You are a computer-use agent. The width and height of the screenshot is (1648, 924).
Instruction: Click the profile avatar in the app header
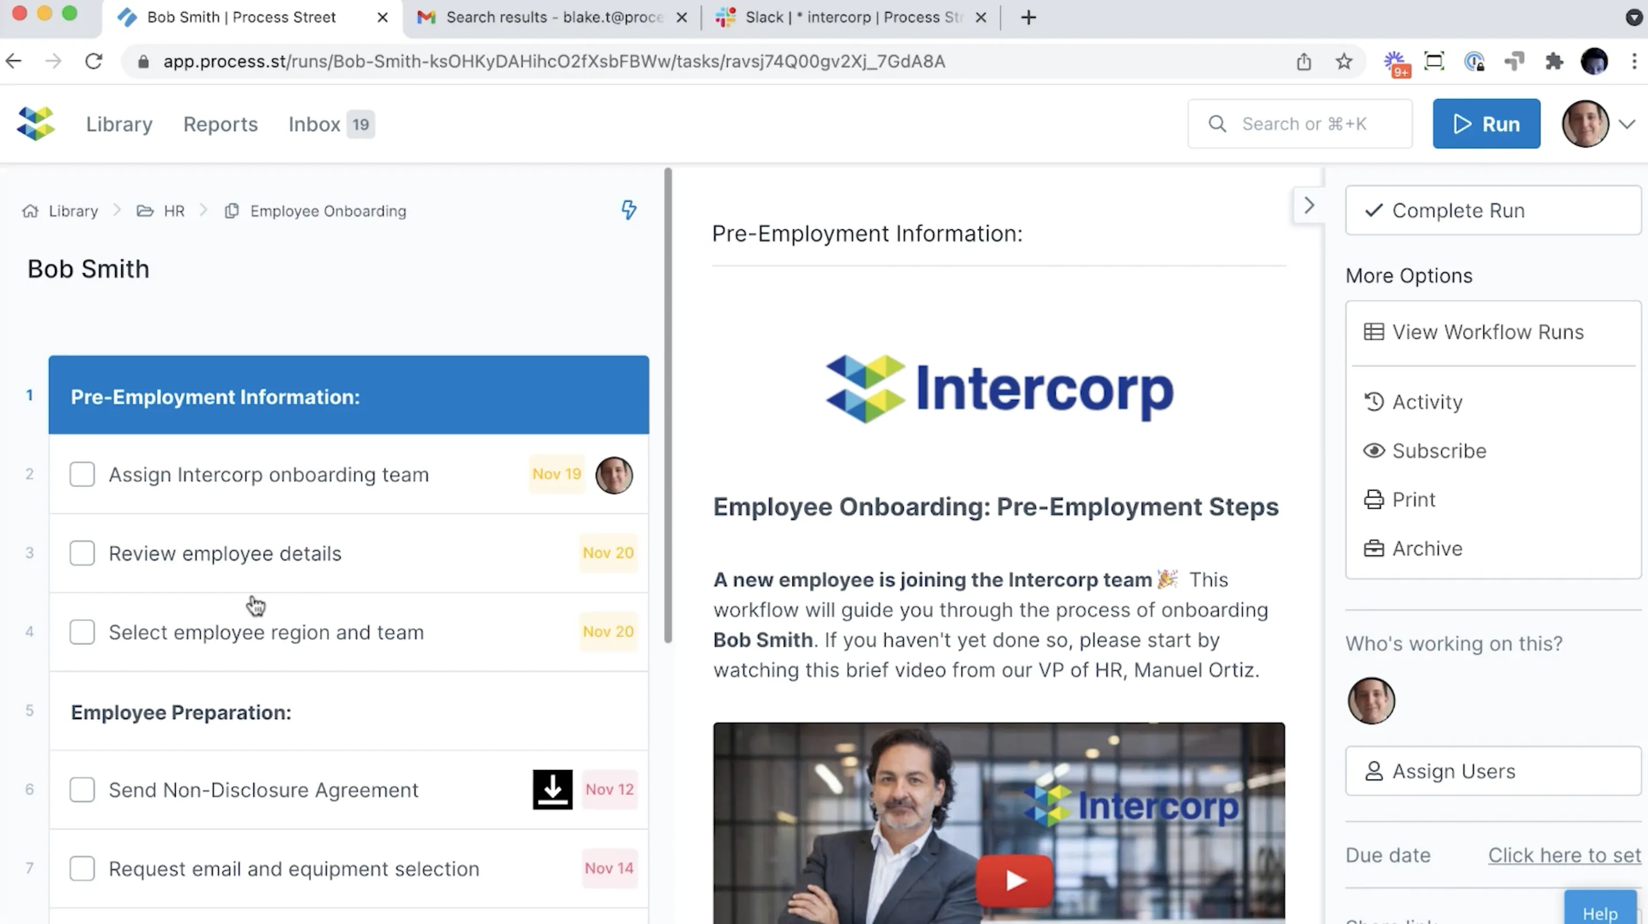(x=1585, y=124)
